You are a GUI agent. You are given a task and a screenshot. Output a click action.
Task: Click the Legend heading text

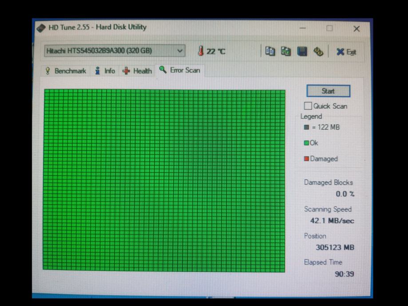[311, 116]
